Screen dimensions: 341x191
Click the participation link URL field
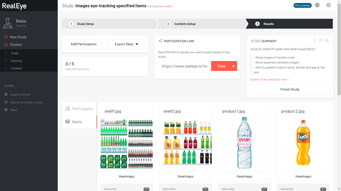coord(184,66)
